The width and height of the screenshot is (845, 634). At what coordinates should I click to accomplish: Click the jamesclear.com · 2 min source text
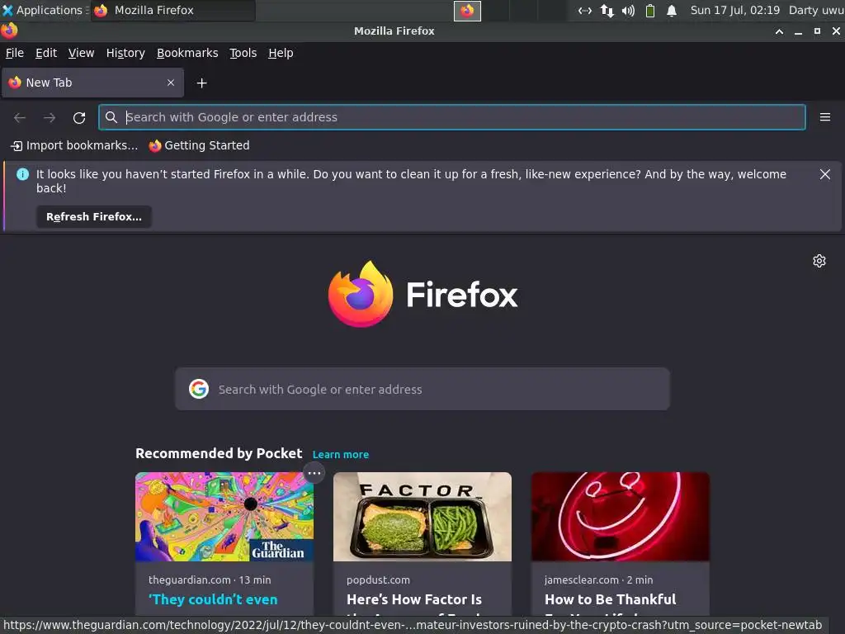tap(599, 580)
